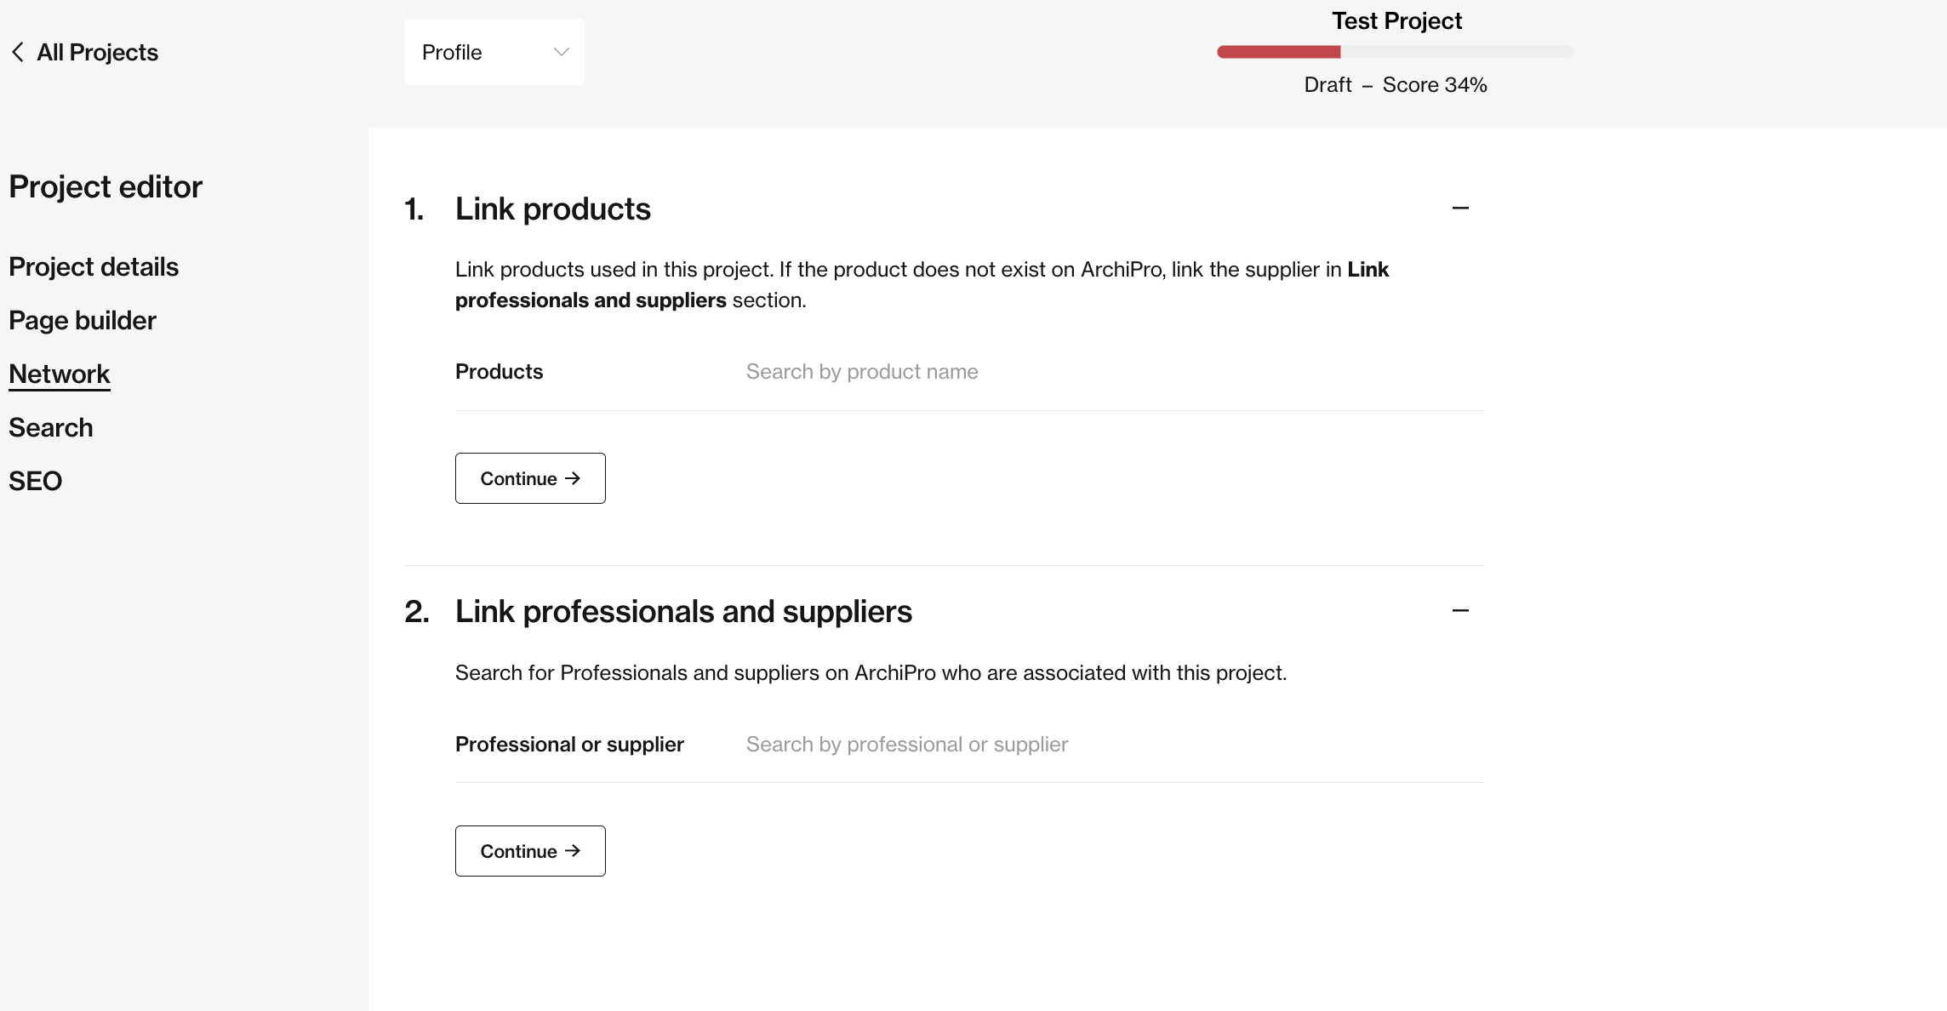
Task: Open Project details in sidebar
Action: tap(94, 267)
